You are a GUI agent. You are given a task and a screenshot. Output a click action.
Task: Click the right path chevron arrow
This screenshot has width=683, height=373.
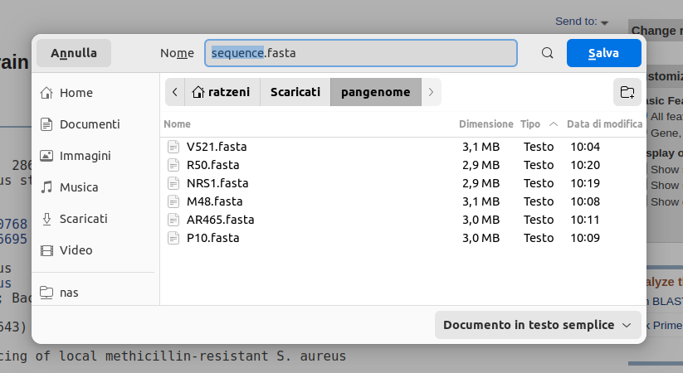tap(431, 92)
